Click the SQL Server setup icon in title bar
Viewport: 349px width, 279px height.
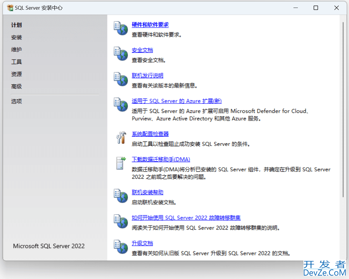point(10,8)
